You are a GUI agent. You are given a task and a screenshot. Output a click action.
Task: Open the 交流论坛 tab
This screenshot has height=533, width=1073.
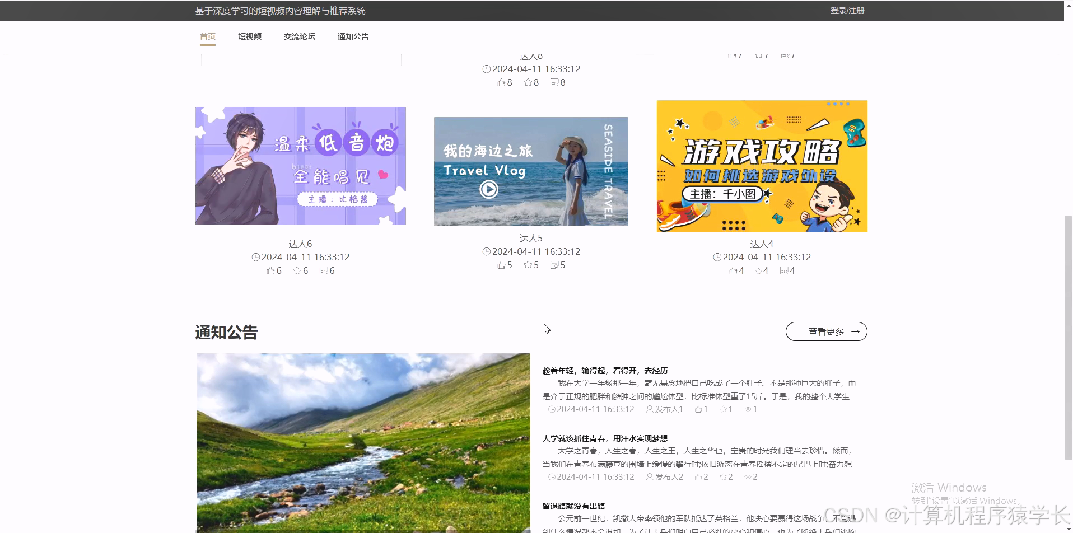pyautogui.click(x=299, y=36)
